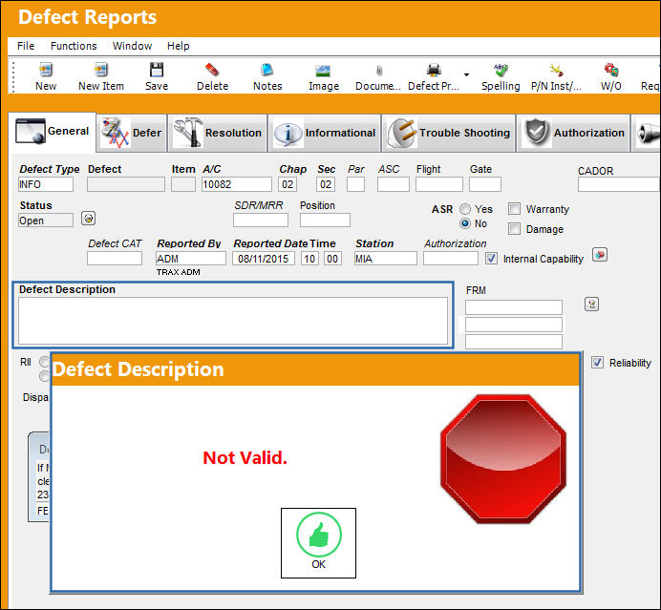Open the Resolution tab
This screenshot has height=610, width=661.
click(x=218, y=133)
